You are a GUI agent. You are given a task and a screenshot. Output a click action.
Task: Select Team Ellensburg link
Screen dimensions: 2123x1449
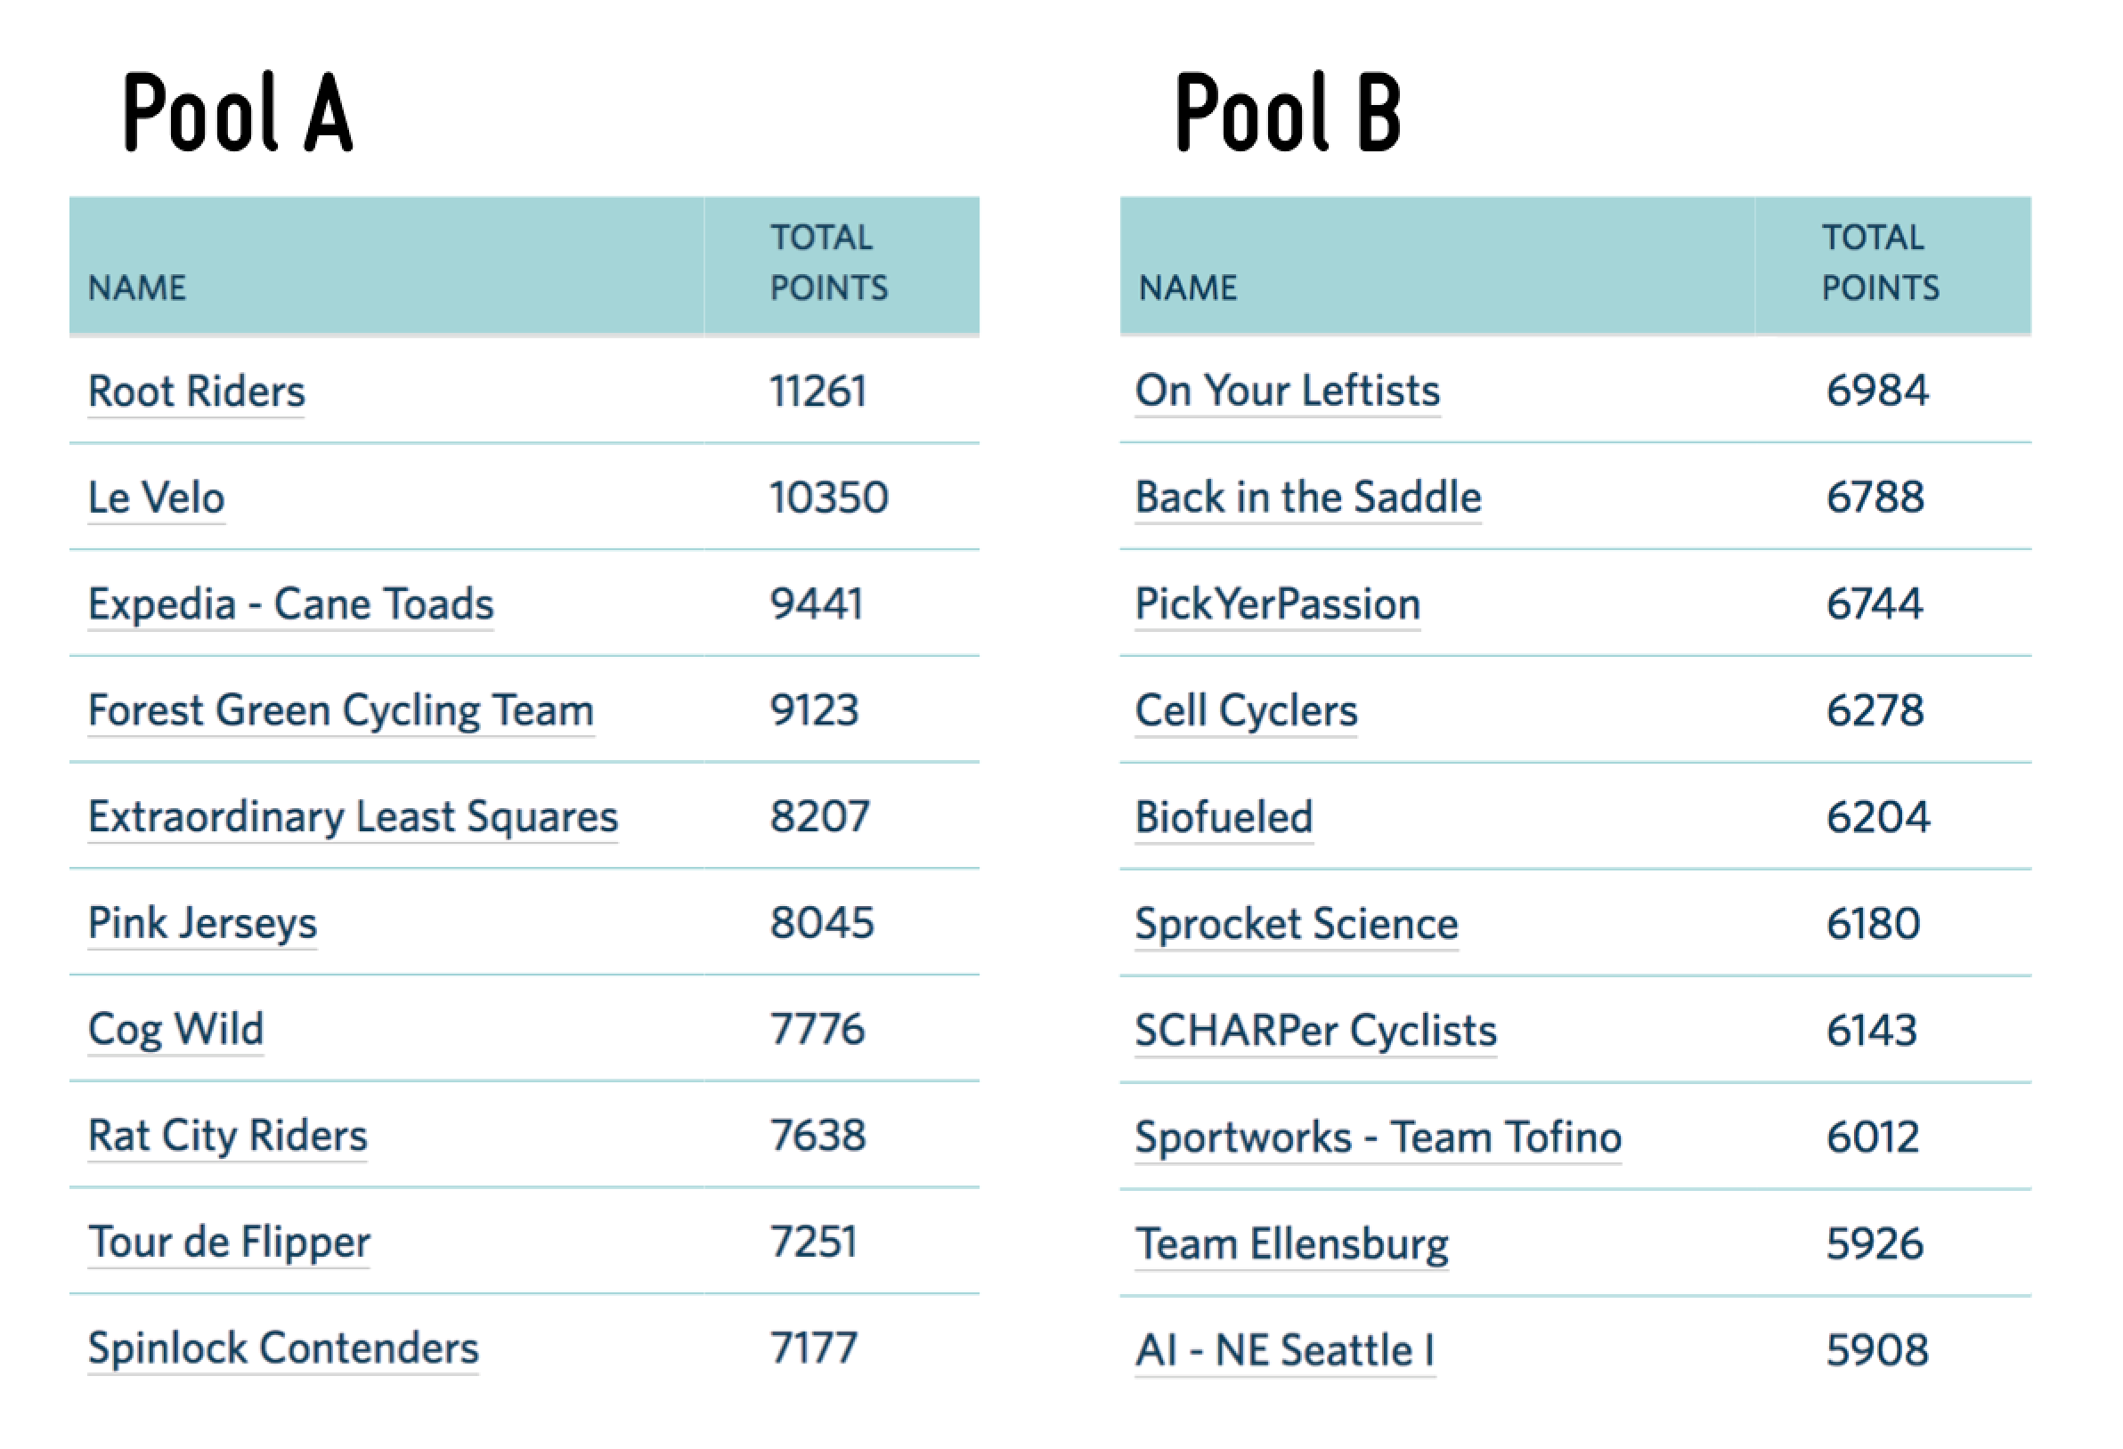coord(1290,1245)
